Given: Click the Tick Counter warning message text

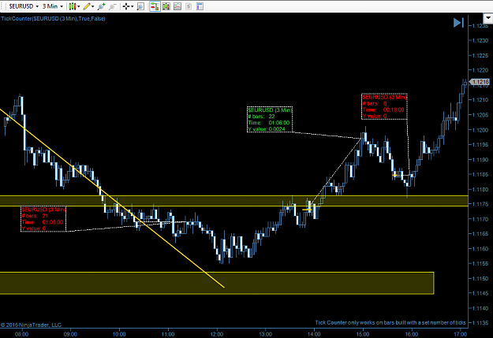Looking at the screenshot, I should point(390,322).
